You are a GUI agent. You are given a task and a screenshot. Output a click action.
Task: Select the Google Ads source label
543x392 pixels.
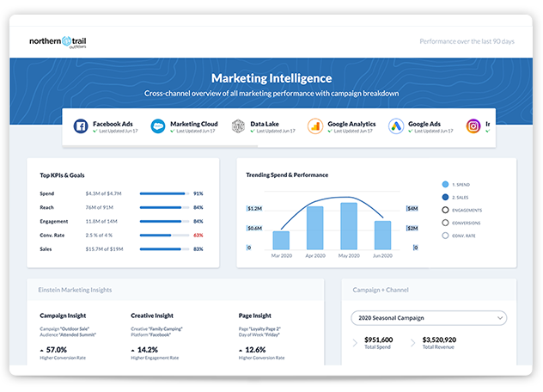424,124
